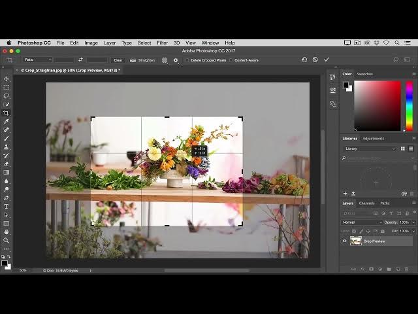This screenshot has height=314, width=418.
Task: Select the Lasso tool
Action: click(x=6, y=96)
